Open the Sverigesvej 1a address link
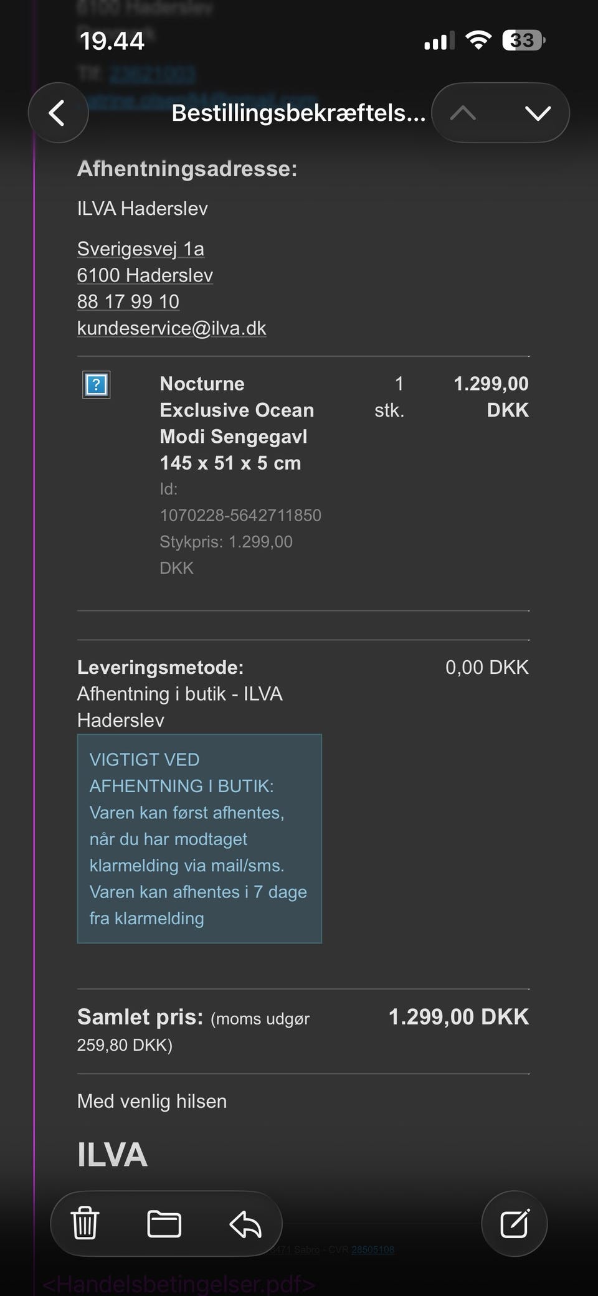This screenshot has height=1296, width=598. pyautogui.click(x=141, y=249)
